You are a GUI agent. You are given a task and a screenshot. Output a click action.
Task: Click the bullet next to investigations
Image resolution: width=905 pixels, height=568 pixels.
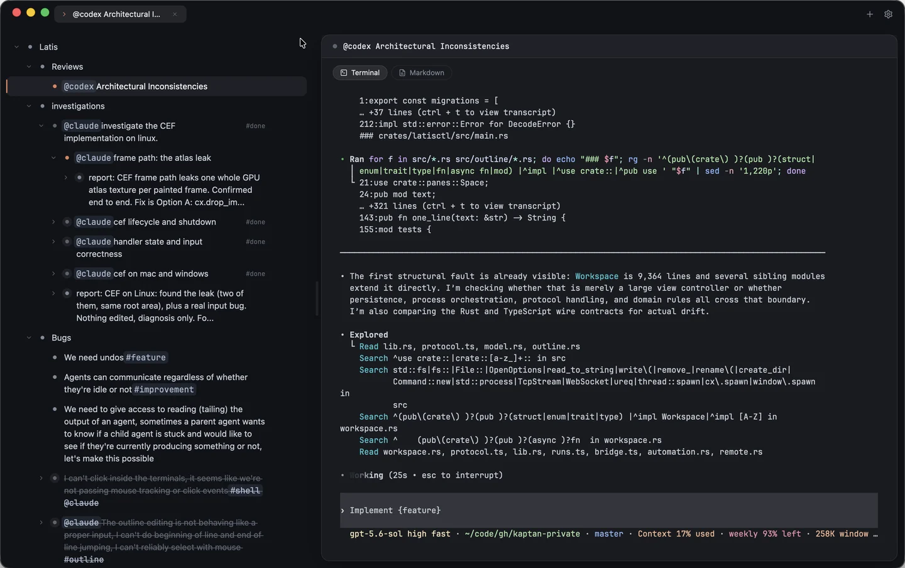[42, 106]
